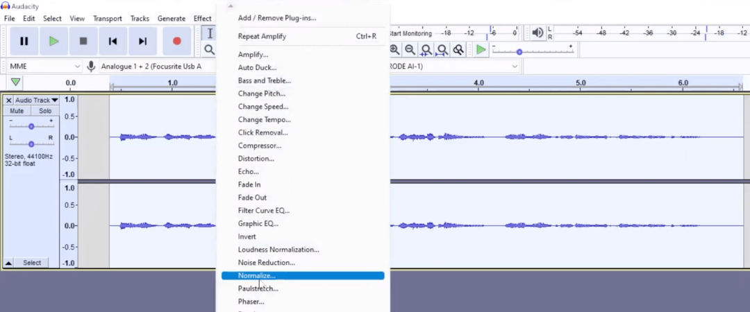This screenshot has width=750, height=312.
Task: Fit project to width zoom icon
Action: (x=442, y=50)
